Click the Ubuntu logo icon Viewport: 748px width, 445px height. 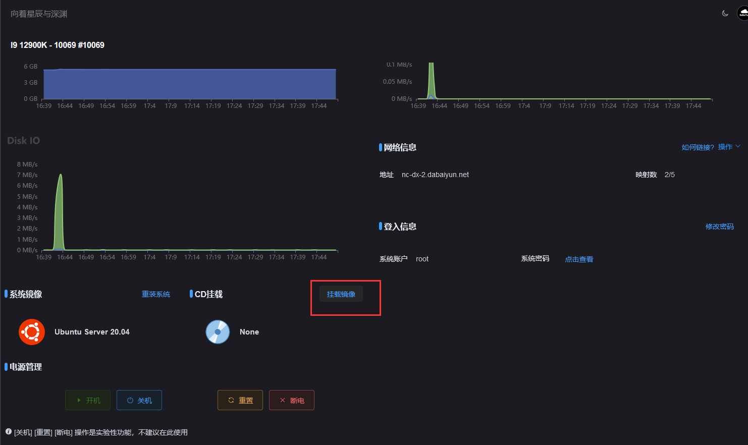(32, 332)
